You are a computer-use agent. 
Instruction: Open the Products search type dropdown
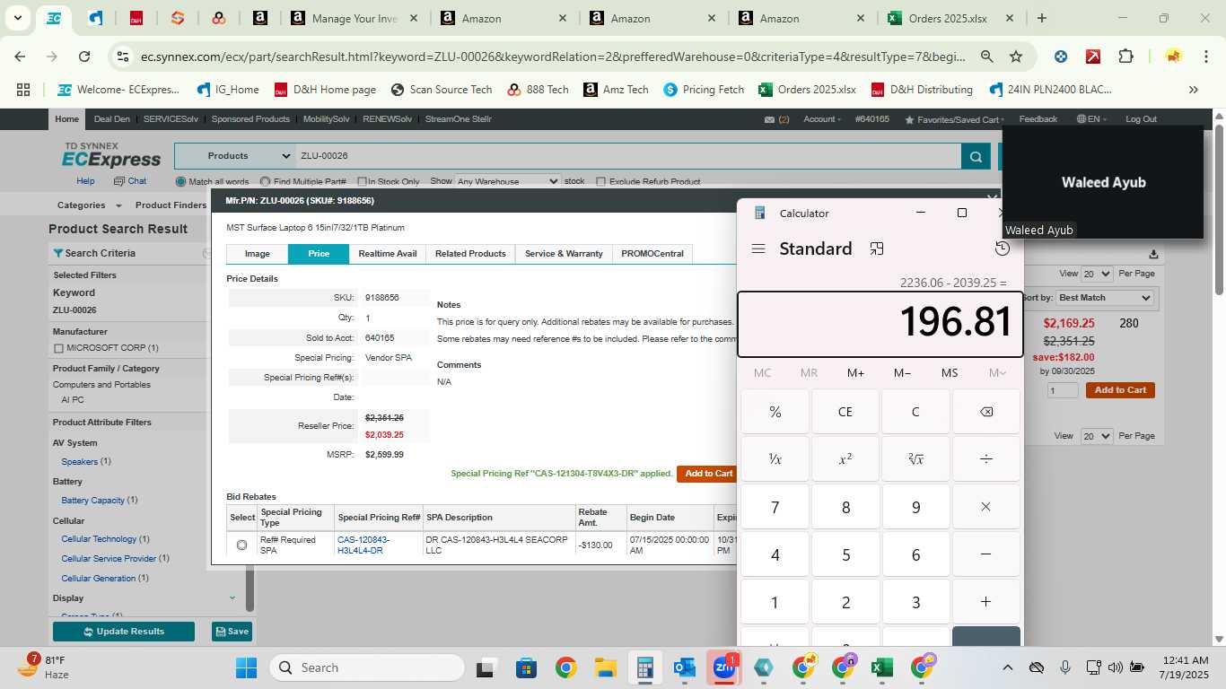(235, 156)
